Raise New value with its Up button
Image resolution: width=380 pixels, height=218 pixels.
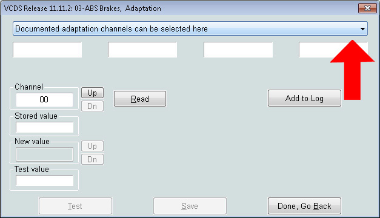point(92,146)
